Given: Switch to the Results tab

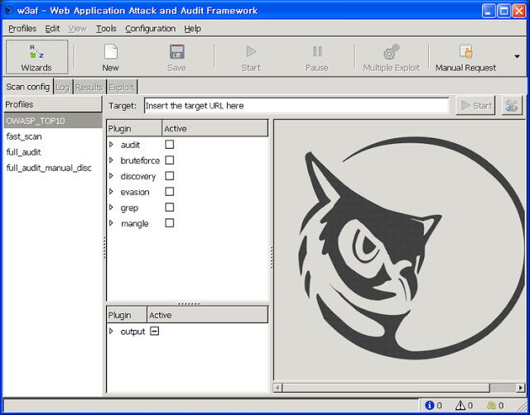Looking at the screenshot, I should (x=89, y=88).
